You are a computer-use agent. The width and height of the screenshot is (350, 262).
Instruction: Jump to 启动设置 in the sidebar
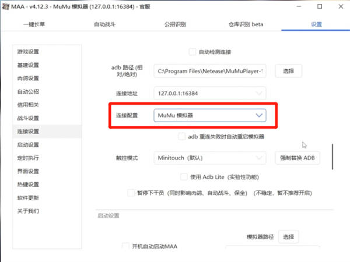point(28,144)
